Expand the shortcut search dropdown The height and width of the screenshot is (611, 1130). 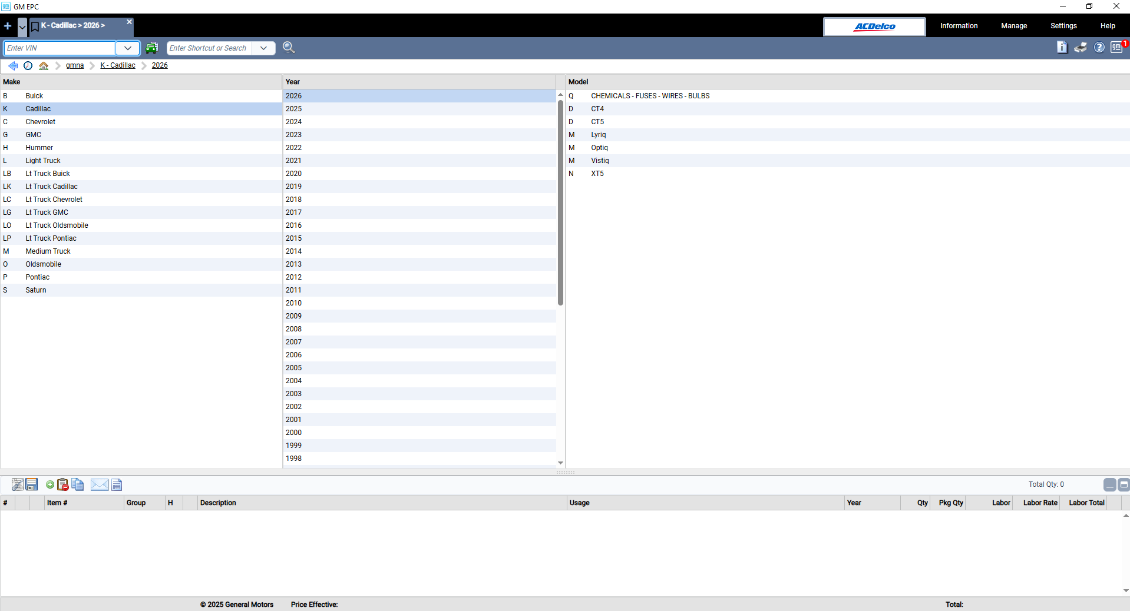[263, 48]
